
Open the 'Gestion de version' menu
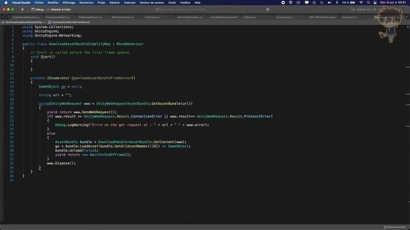click(152, 3)
